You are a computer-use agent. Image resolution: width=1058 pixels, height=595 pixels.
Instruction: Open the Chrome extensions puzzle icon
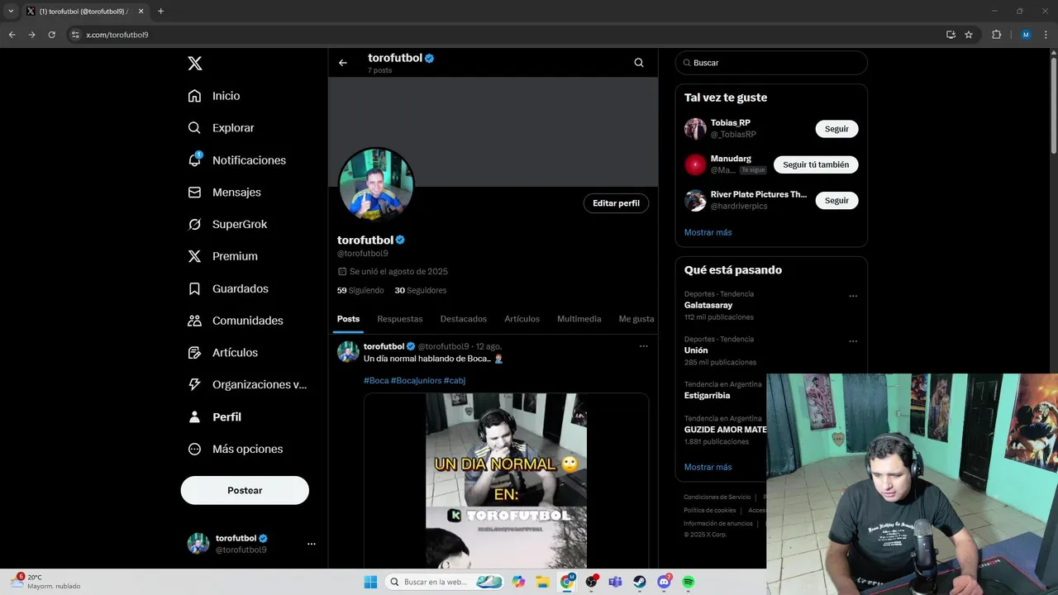point(996,35)
